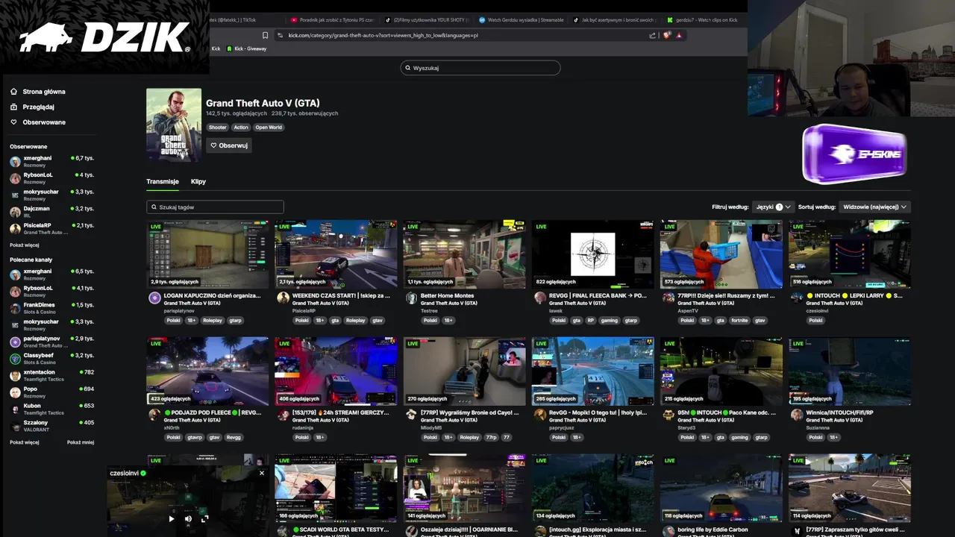Click streamer avatar under Better Home Montes
The image size is (955, 537).
coord(411,298)
